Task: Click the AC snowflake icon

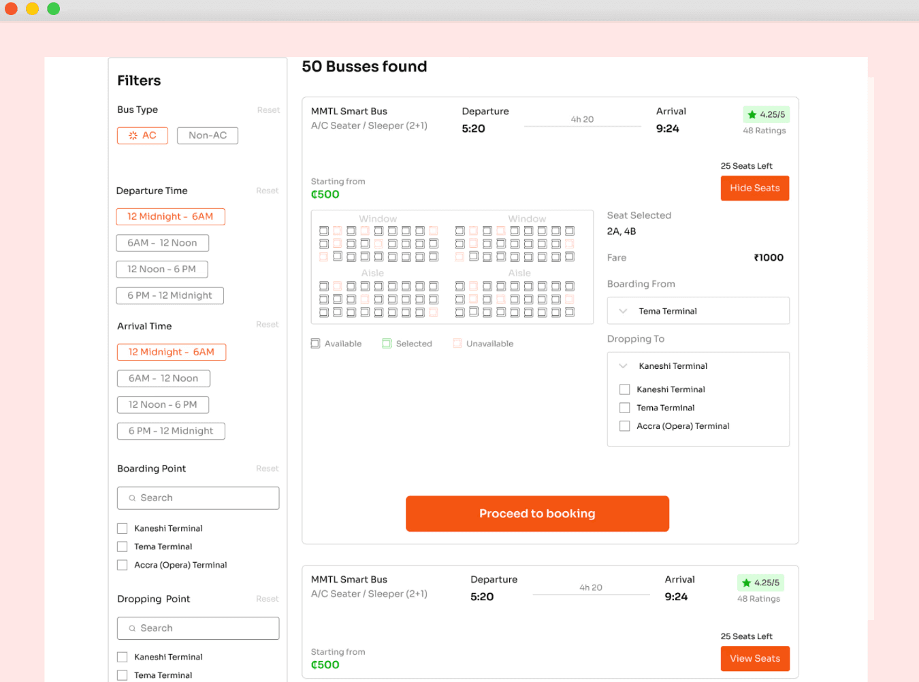Action: (x=133, y=135)
